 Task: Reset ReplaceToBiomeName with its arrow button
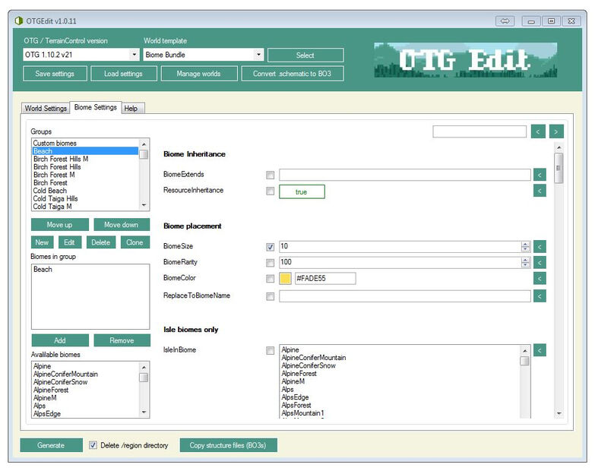(x=540, y=296)
